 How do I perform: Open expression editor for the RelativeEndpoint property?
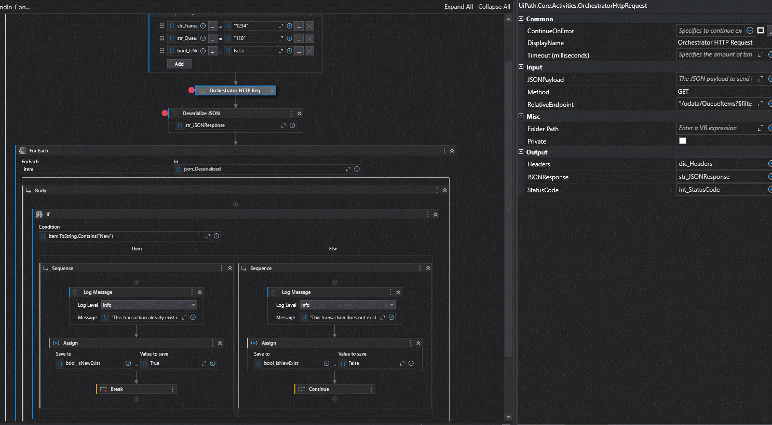pos(760,103)
